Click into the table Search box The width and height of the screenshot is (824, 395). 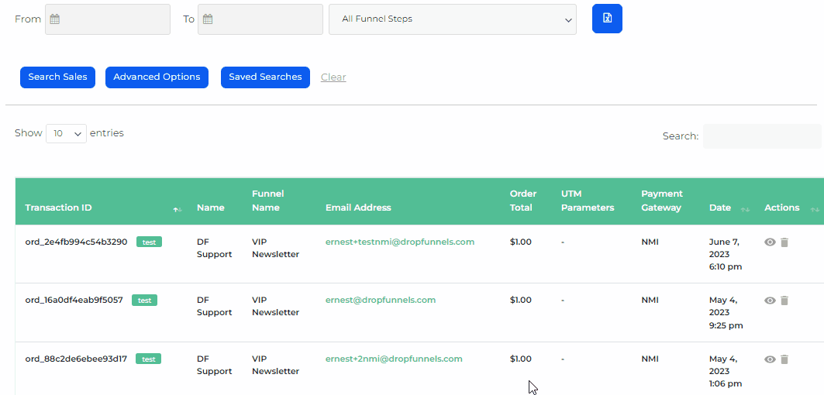pyautogui.click(x=761, y=136)
